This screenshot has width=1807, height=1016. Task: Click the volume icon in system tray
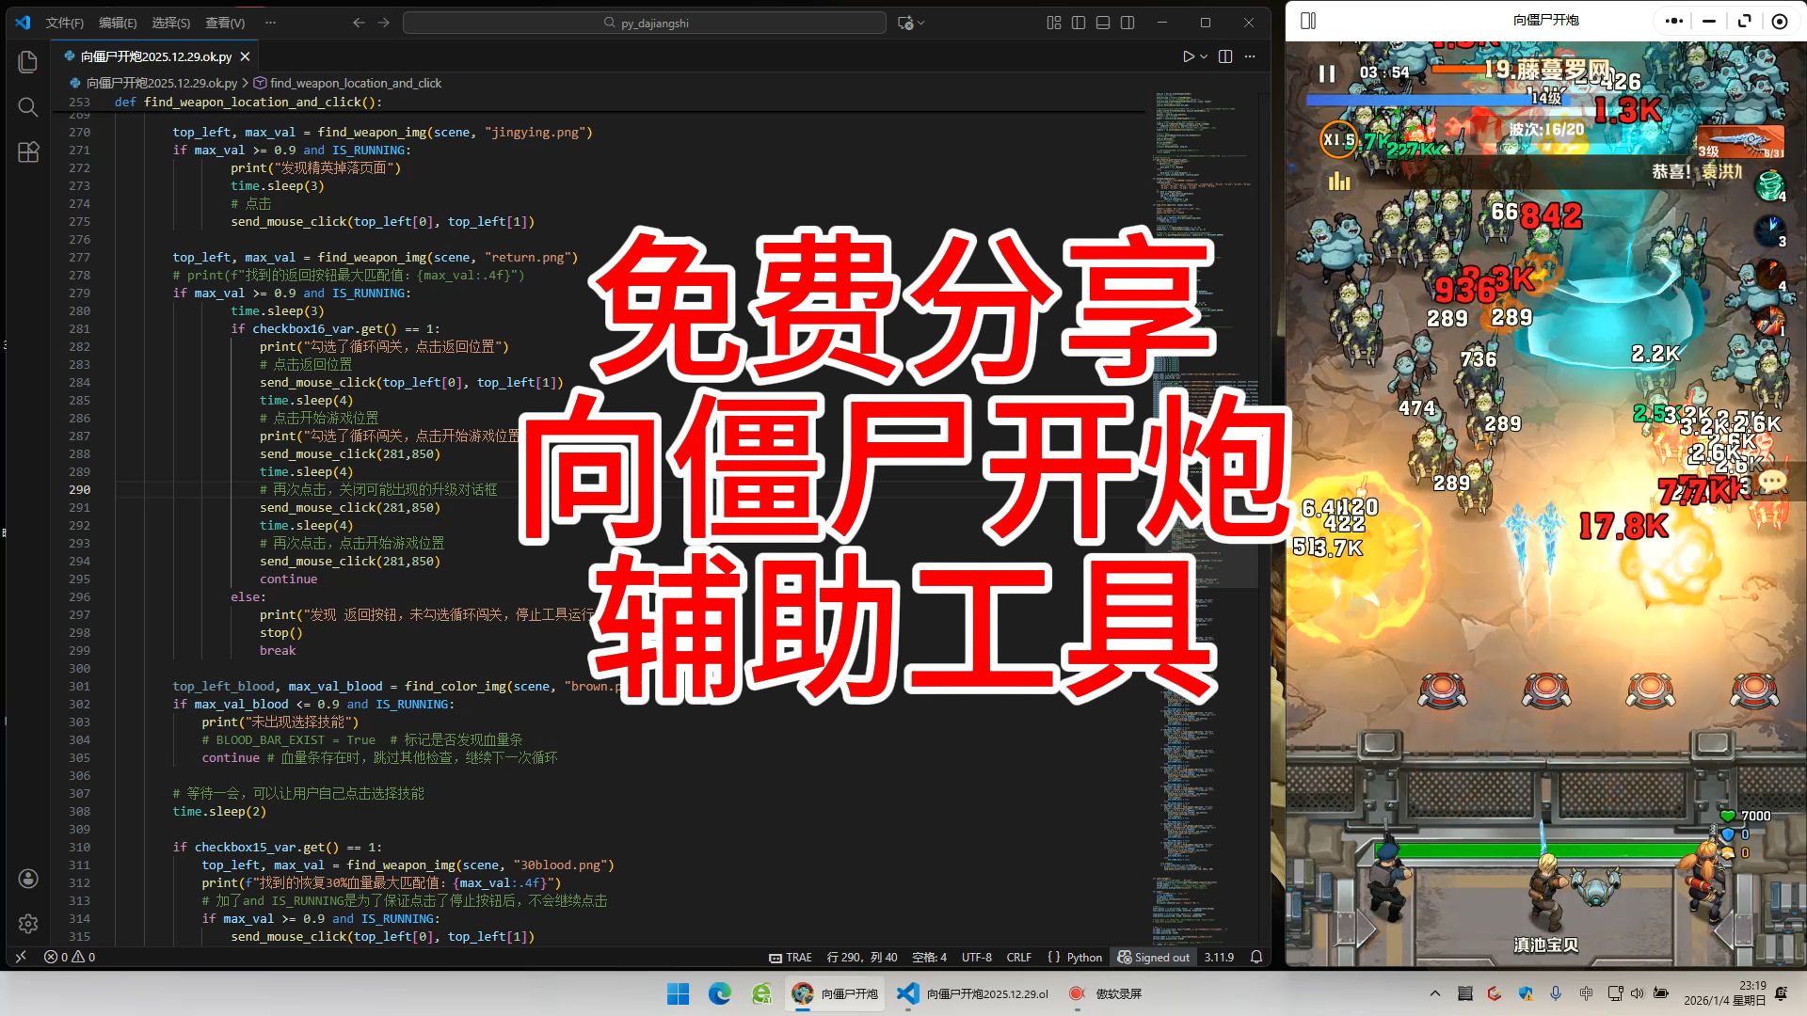point(1637,993)
